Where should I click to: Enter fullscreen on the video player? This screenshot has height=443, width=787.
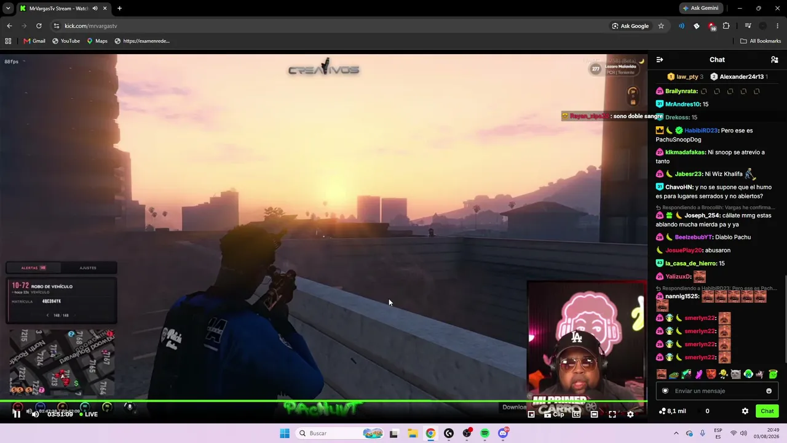[x=612, y=414]
